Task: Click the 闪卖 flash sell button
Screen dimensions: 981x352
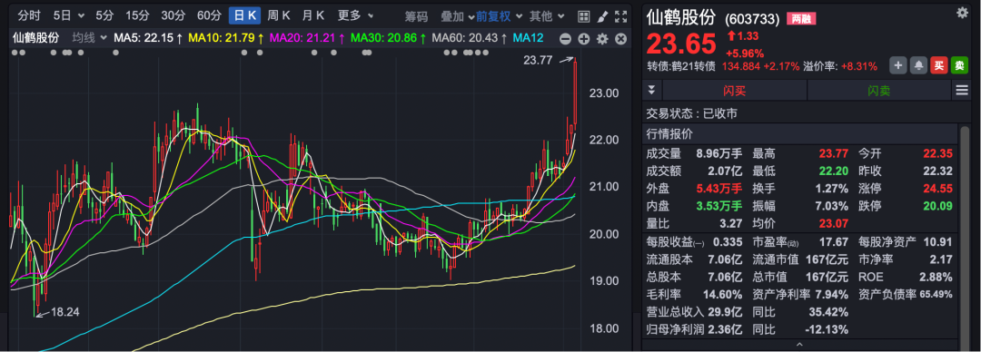Action: click(879, 91)
